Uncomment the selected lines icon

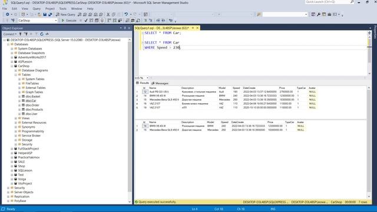pyautogui.click(x=151, y=21)
